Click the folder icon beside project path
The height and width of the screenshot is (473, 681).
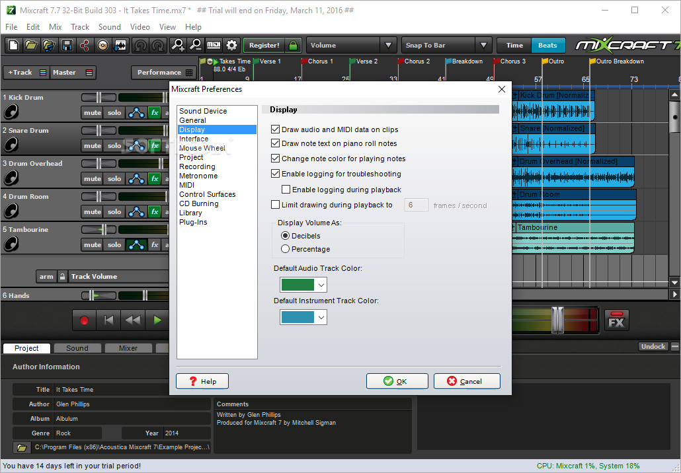(22, 447)
